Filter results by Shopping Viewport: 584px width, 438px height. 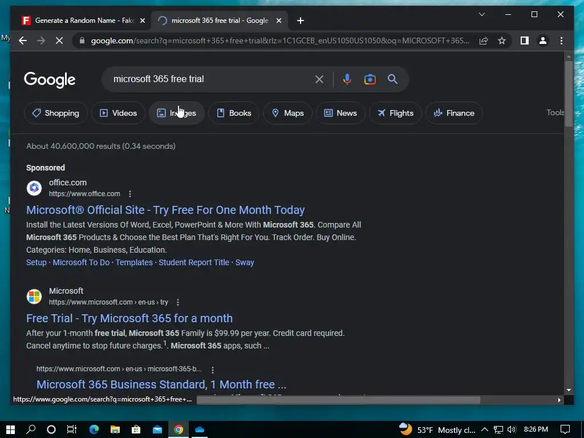(x=56, y=113)
